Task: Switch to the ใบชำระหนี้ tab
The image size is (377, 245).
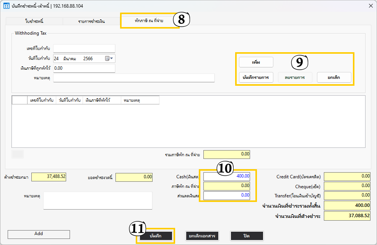Action: [x=34, y=21]
